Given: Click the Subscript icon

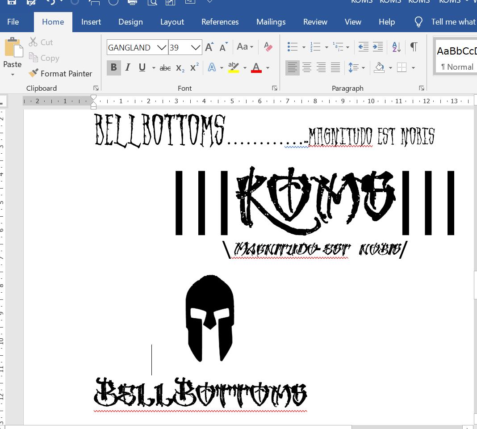Looking at the screenshot, I should 180,68.
